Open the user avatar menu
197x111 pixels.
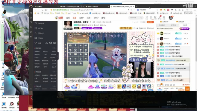tap(171, 18)
